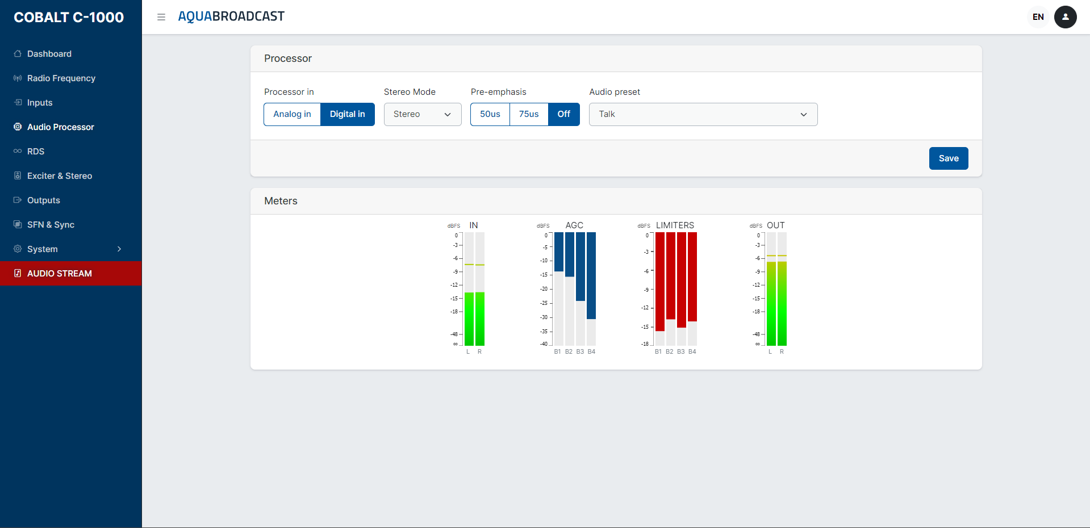Click the Dashboard home icon
This screenshot has width=1090, height=528.
[x=18, y=54]
